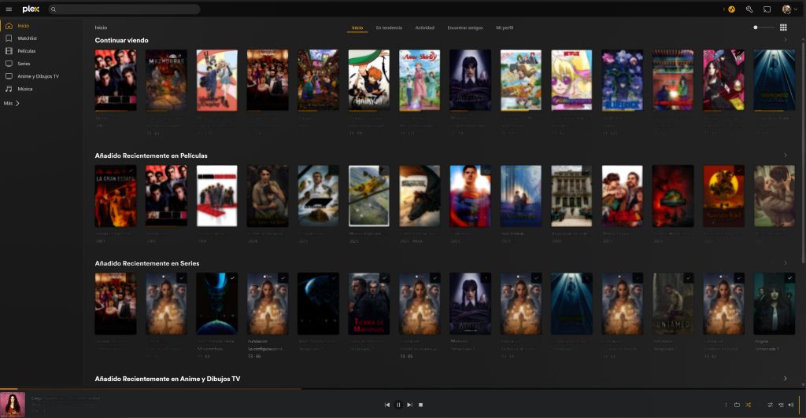Skip to the next track

point(409,405)
